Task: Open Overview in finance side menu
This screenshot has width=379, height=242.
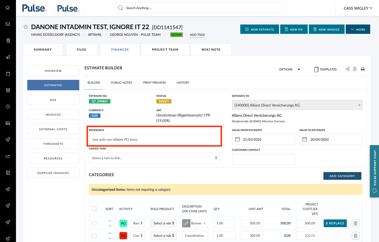Action: (53, 70)
